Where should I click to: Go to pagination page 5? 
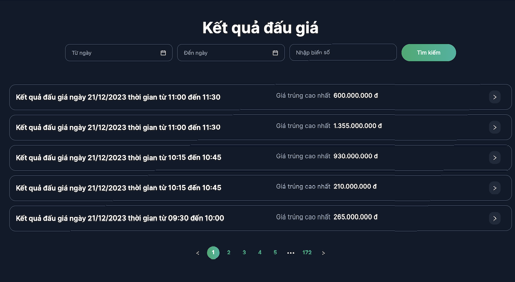click(x=275, y=252)
